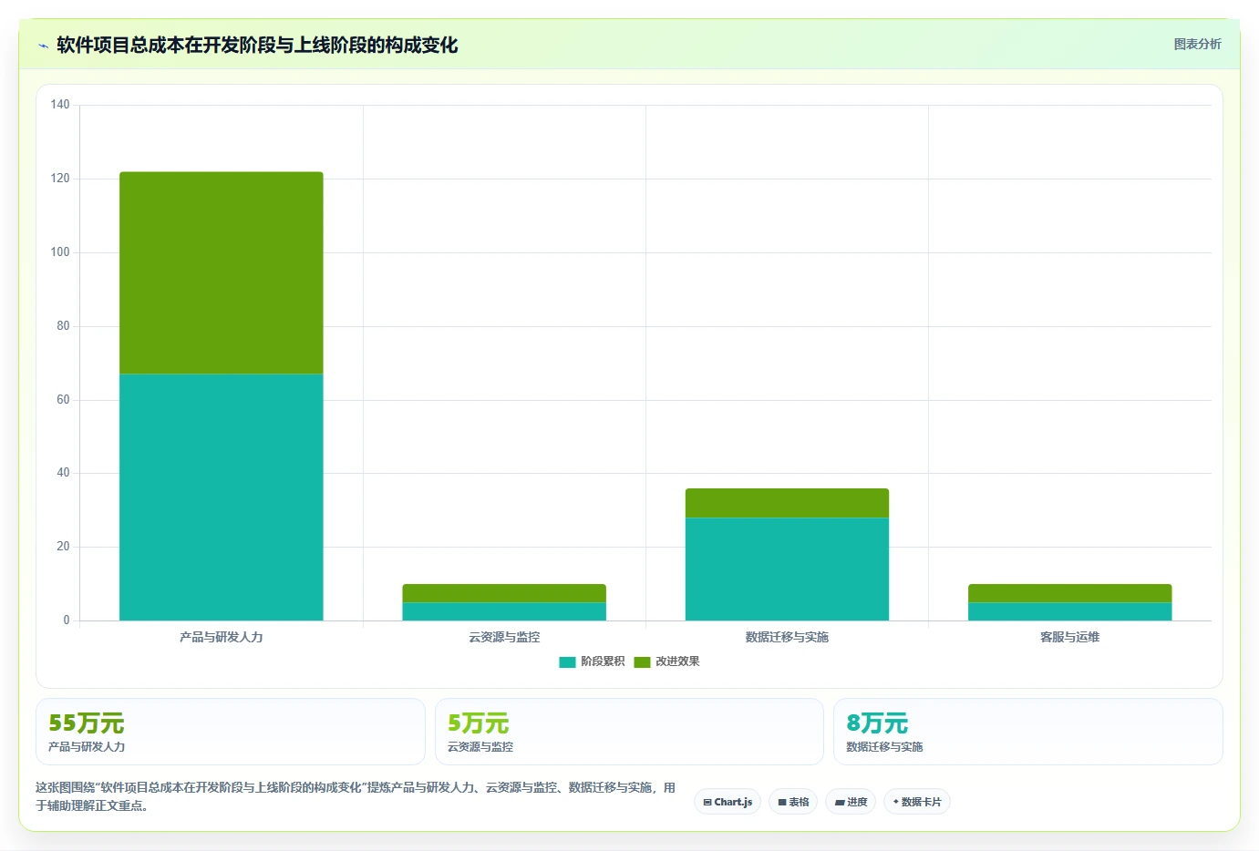Screen dimensions: 1259x851
Task: Click the 数据迁移与实施 x-axis label
Action: (x=787, y=637)
